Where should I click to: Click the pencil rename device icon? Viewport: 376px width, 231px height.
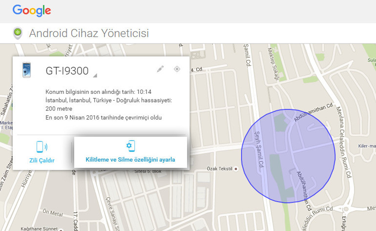coord(160,69)
